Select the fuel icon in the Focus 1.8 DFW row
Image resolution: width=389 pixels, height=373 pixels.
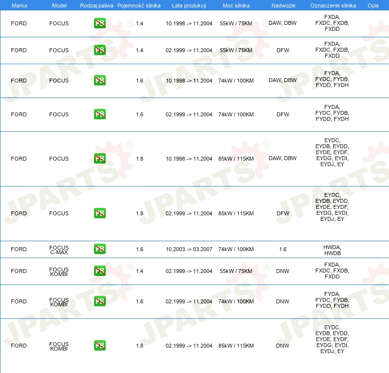coord(99,213)
